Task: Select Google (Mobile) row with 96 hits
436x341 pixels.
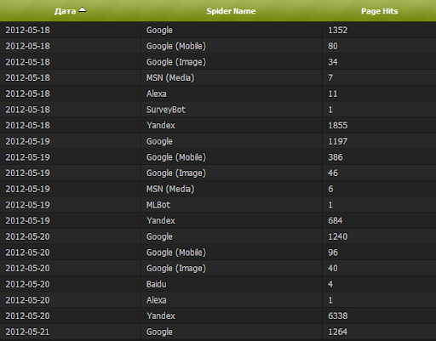Action: [x=218, y=253]
